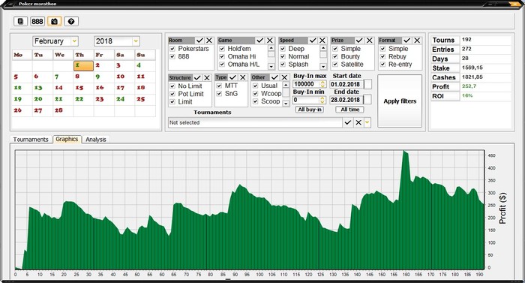The image size is (525, 283).
Task: Uncheck all in Speed filter
Action: coord(322,41)
